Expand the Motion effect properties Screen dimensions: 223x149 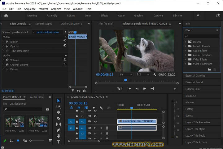(x=3, y=41)
